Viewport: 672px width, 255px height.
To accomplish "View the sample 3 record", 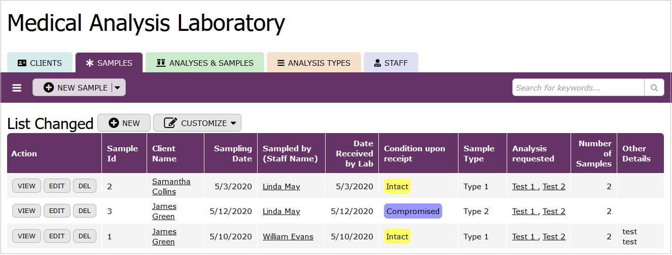I will point(26,211).
